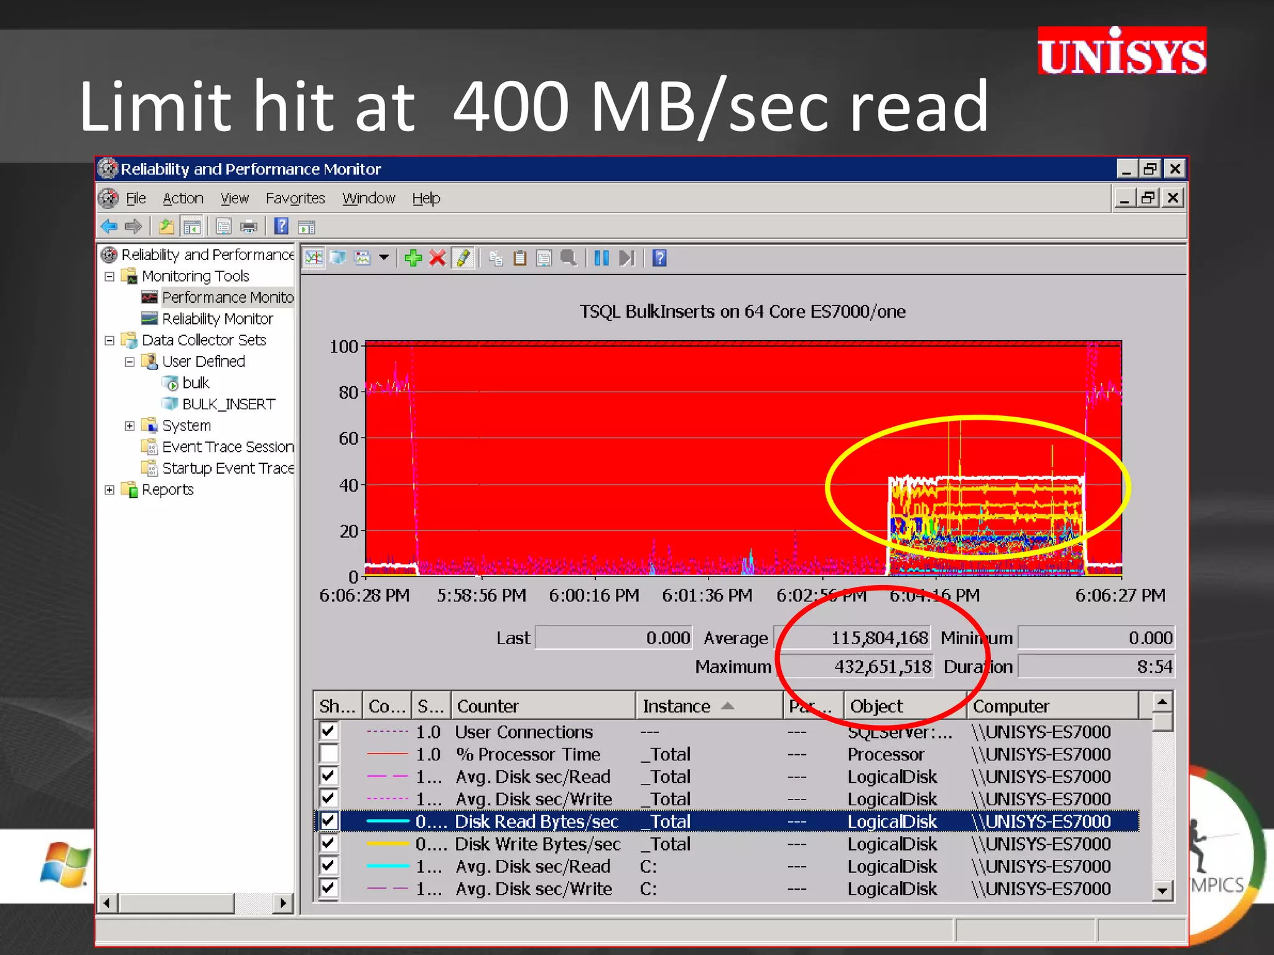
Task: Toggle the Show/Hide Action Pane icon
Action: [307, 227]
